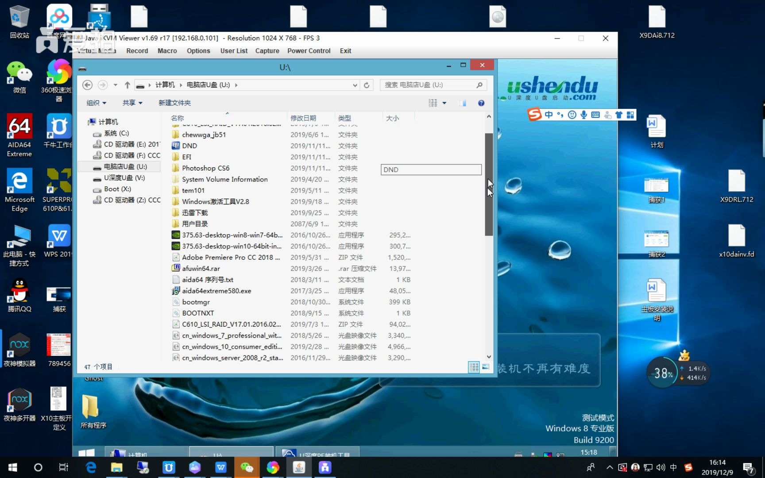The image size is (765, 478).
Task: Select aida64extreme580.exe file
Action: tap(216, 291)
